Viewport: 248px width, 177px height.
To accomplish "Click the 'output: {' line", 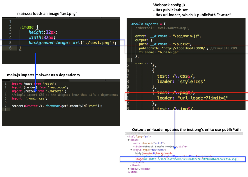I will pyautogui.click(x=144, y=40).
